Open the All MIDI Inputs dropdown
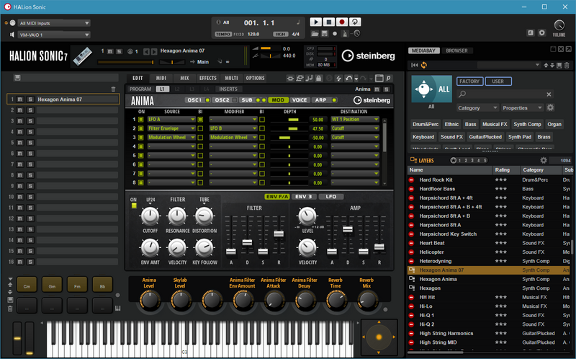Viewport: 576px width, 359px height. (x=54, y=23)
